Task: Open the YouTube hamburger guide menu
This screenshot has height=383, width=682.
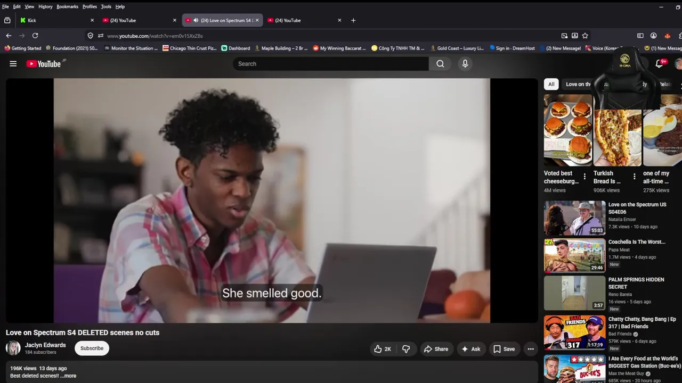Action: pyautogui.click(x=13, y=64)
